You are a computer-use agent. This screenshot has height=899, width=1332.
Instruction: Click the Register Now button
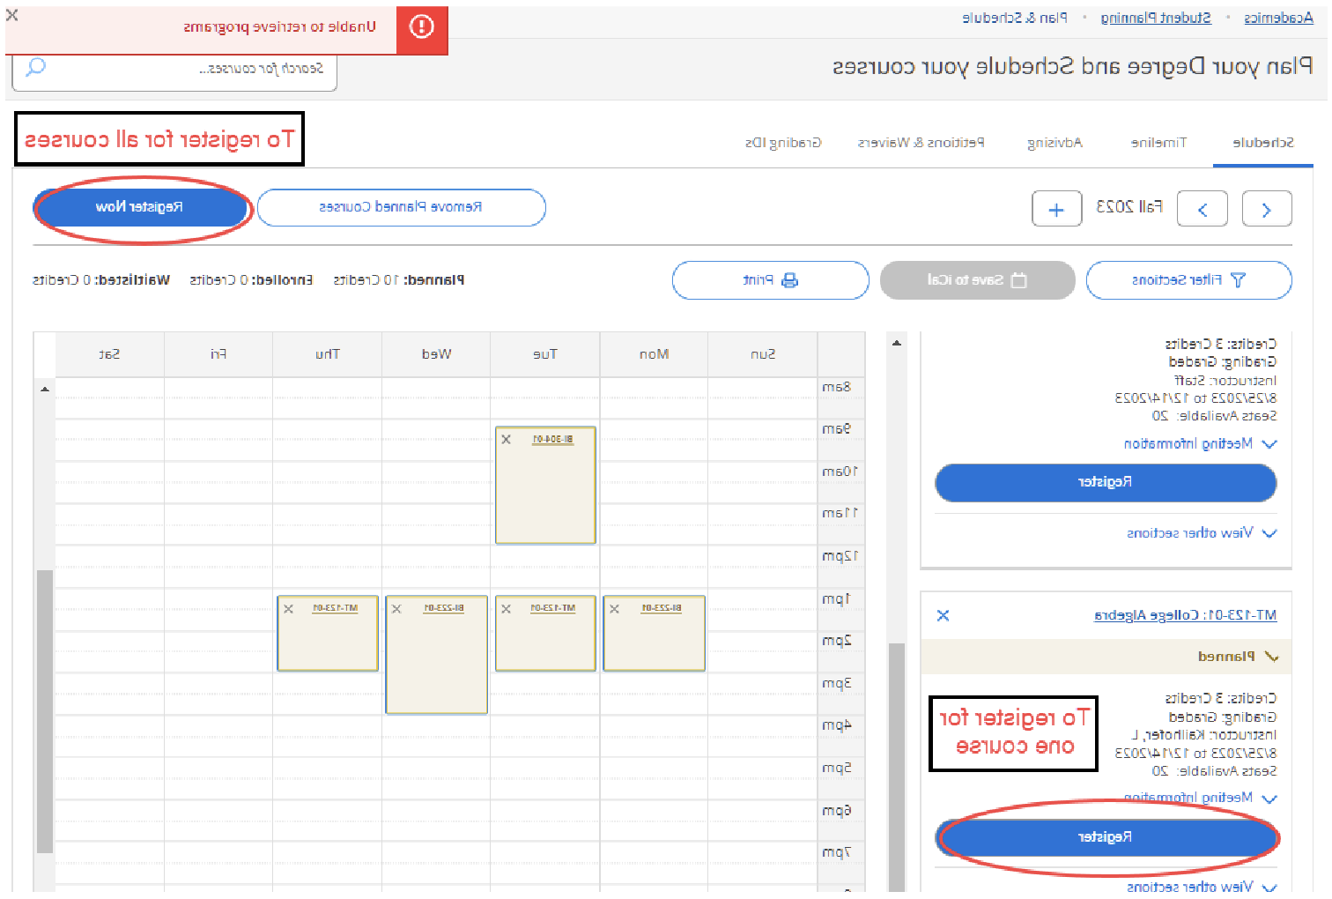[140, 208]
